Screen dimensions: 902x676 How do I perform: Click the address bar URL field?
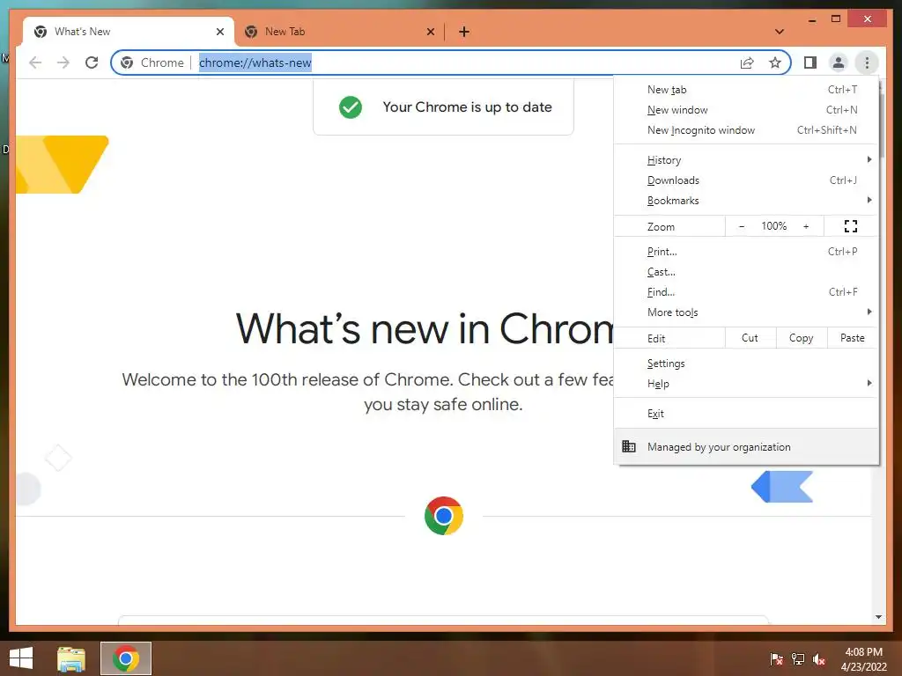pos(450,62)
